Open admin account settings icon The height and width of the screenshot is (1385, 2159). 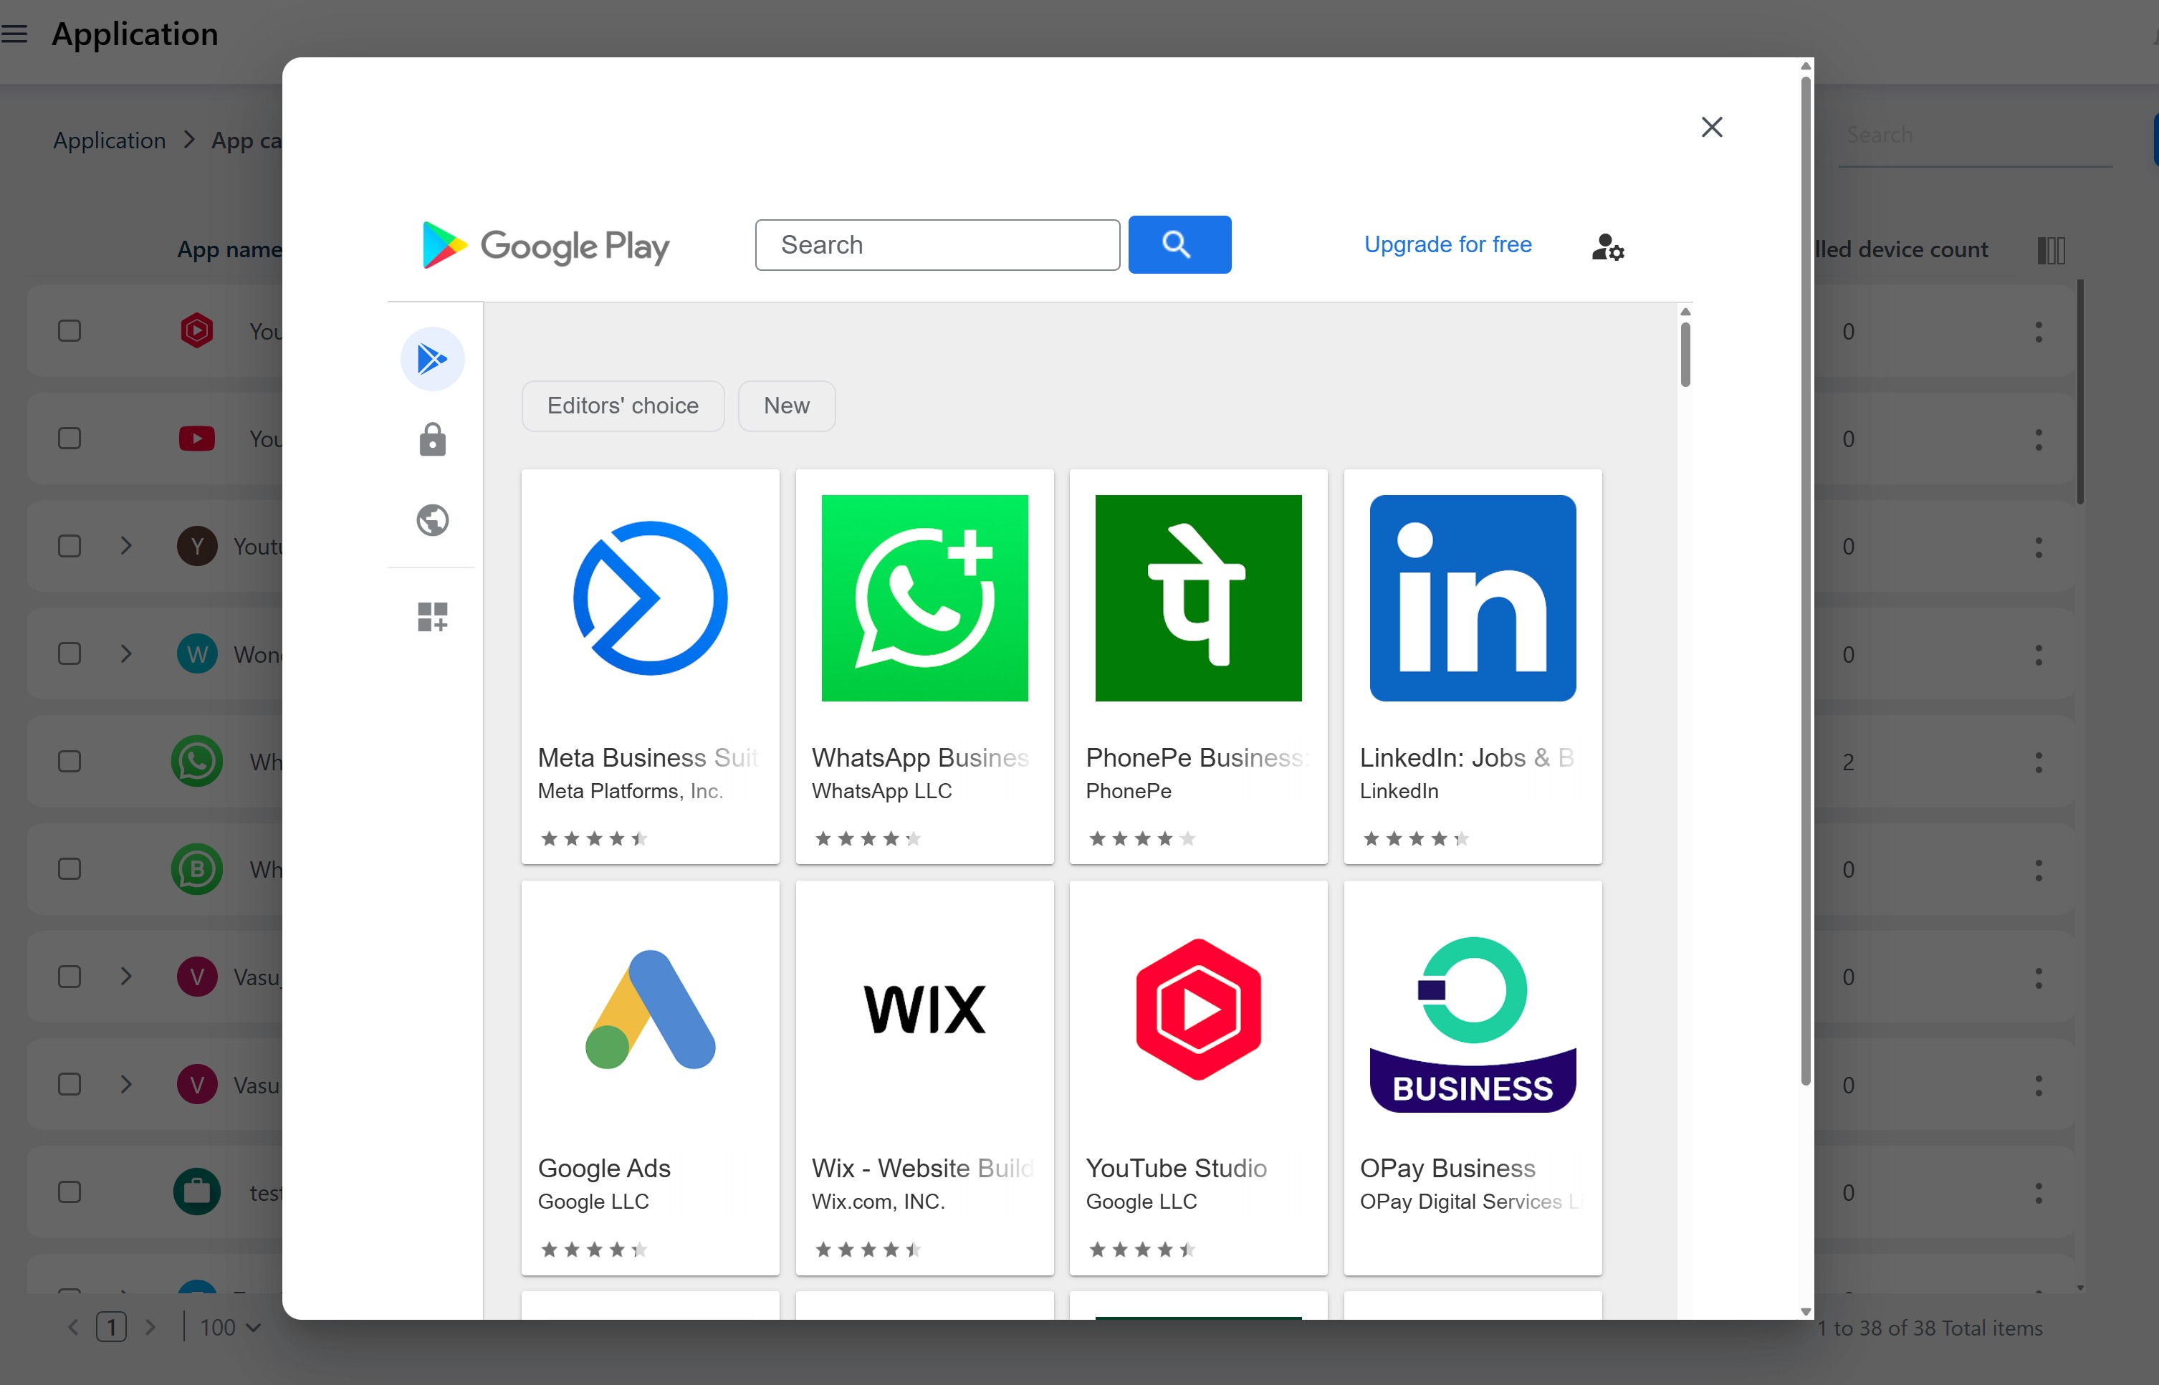pos(1607,246)
